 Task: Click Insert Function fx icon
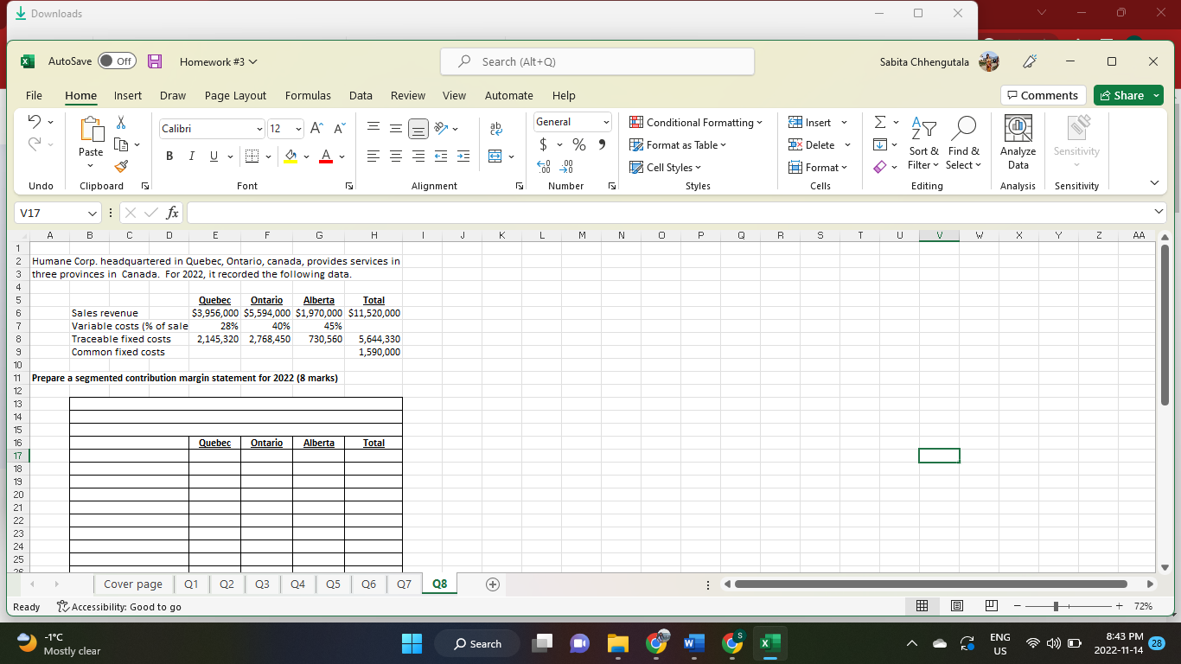point(174,212)
